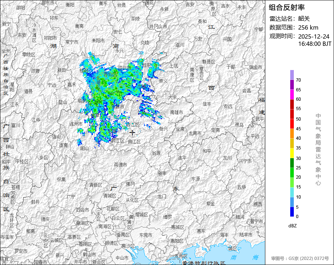Select the data range value 256 km
334x265 pixels.
pyautogui.click(x=308, y=28)
